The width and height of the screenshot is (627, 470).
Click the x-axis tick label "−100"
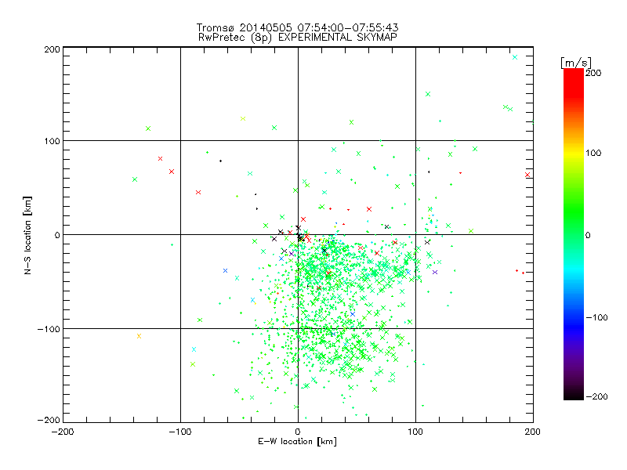point(180,432)
